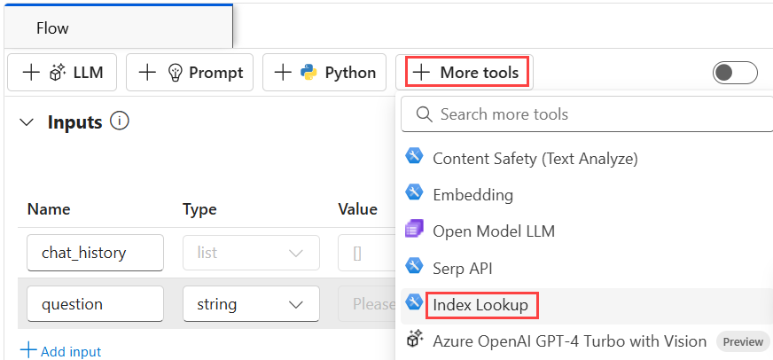The image size is (773, 360).
Task: Click the GPT-4 Turbo with Vision icon
Action: click(414, 340)
